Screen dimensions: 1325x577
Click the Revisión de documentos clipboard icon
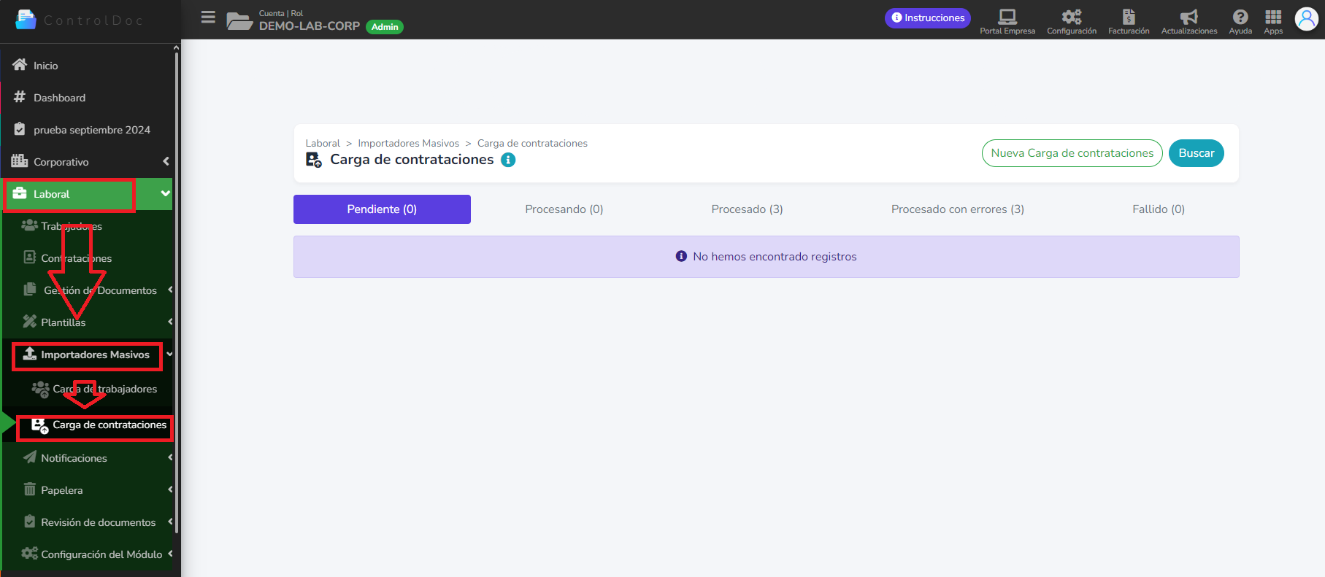[x=29, y=522]
